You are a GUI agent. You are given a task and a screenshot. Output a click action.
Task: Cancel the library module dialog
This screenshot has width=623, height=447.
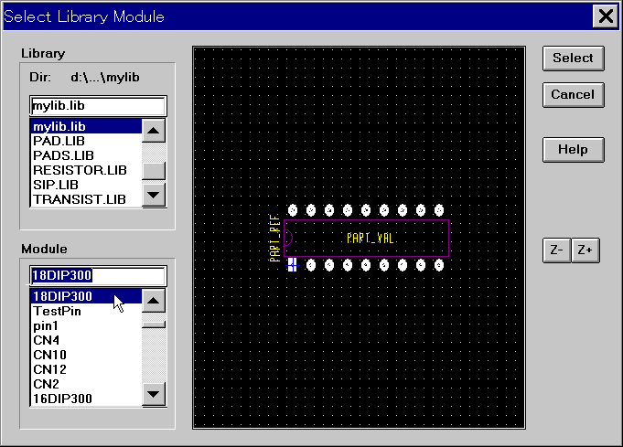[574, 95]
